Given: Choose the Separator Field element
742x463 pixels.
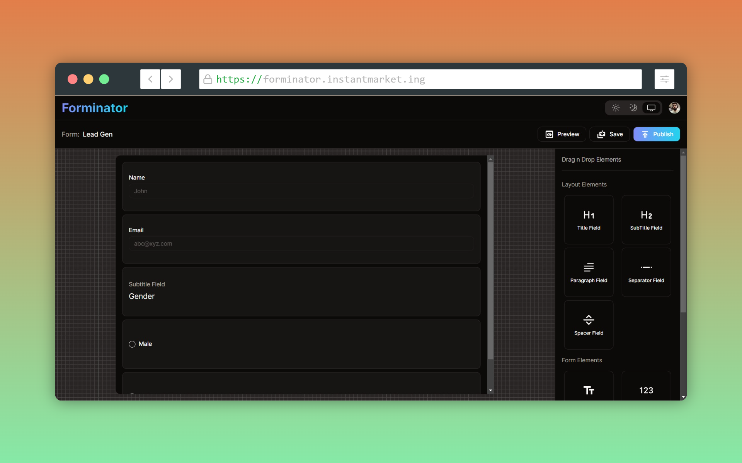Looking at the screenshot, I should point(646,272).
